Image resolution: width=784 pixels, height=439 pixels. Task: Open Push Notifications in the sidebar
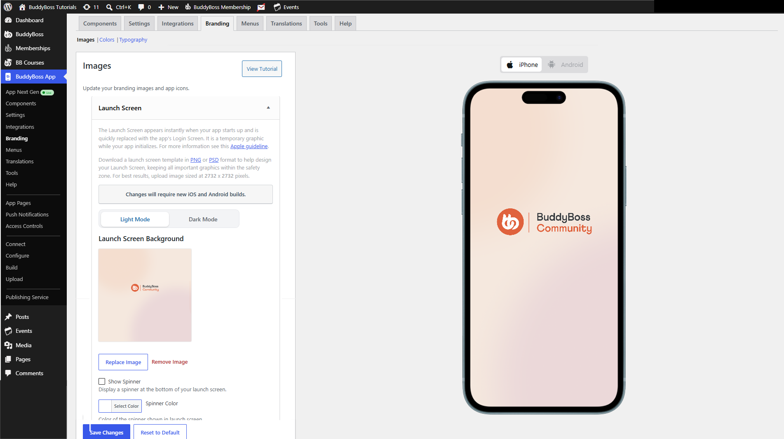click(x=27, y=214)
